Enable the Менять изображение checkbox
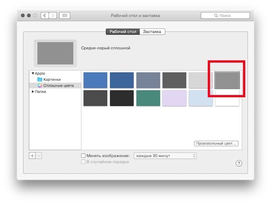The width and height of the screenshot is (271, 204). click(x=83, y=155)
